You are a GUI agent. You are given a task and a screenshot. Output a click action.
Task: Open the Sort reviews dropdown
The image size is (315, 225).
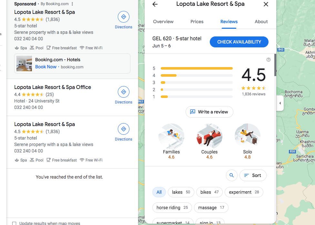(253, 175)
